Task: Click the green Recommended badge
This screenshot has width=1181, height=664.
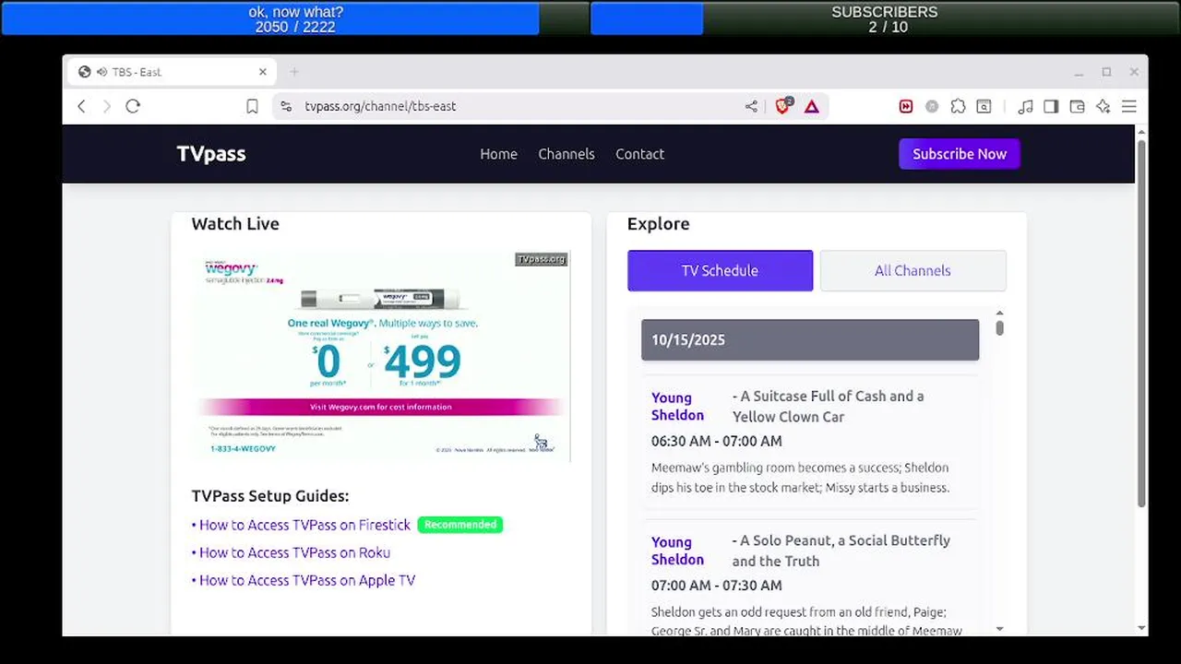Action: point(460,525)
